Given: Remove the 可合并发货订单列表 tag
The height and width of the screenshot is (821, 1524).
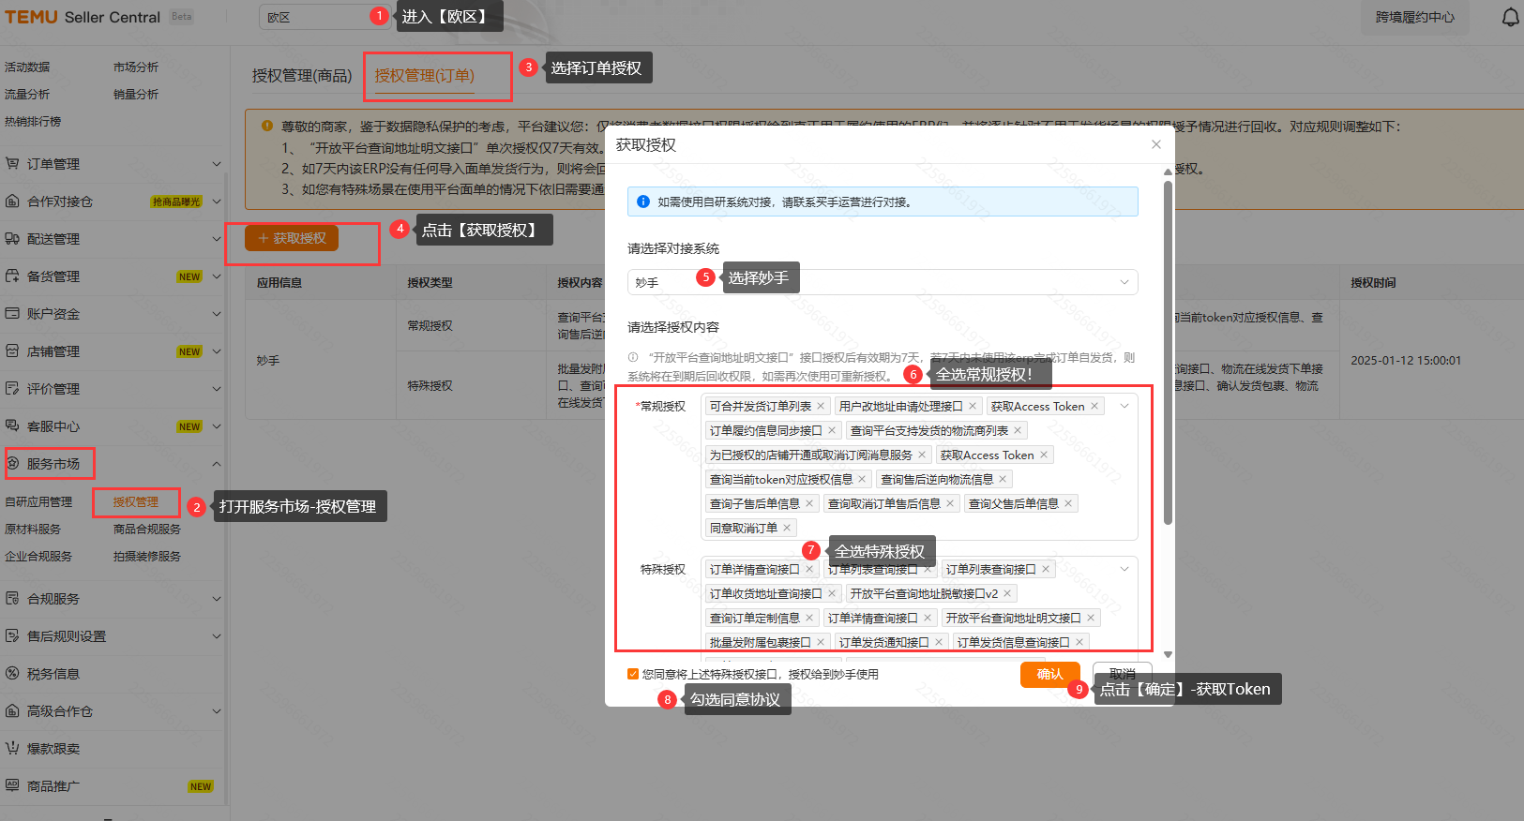Looking at the screenshot, I should [x=821, y=406].
